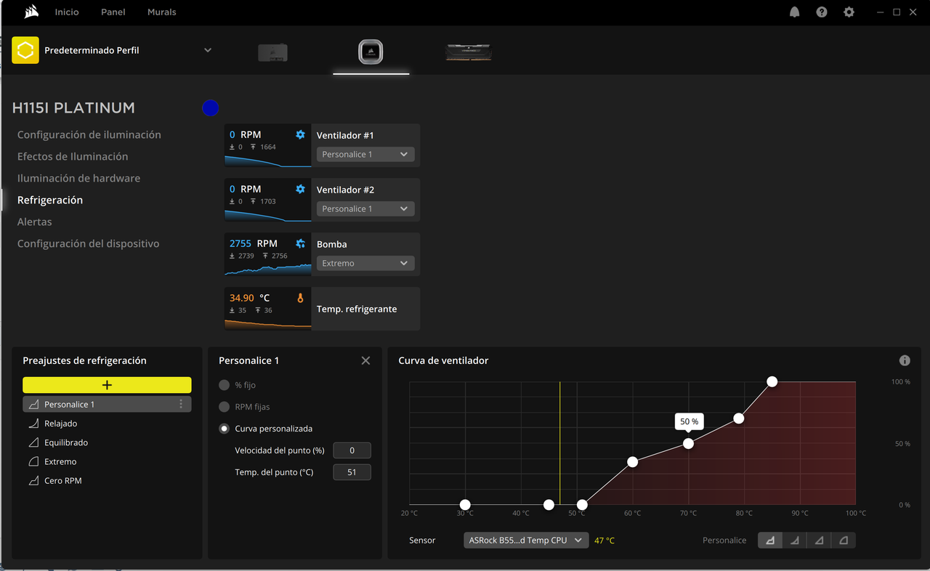Image resolution: width=930 pixels, height=571 pixels.
Task: Open the Refrigeración section
Action: 50,200
